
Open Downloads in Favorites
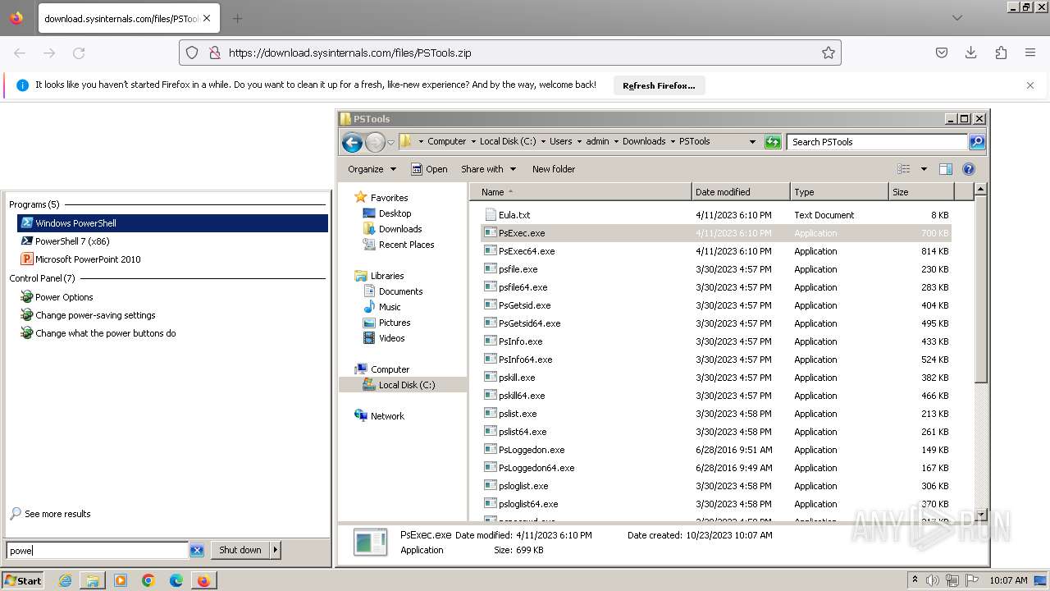tap(399, 229)
